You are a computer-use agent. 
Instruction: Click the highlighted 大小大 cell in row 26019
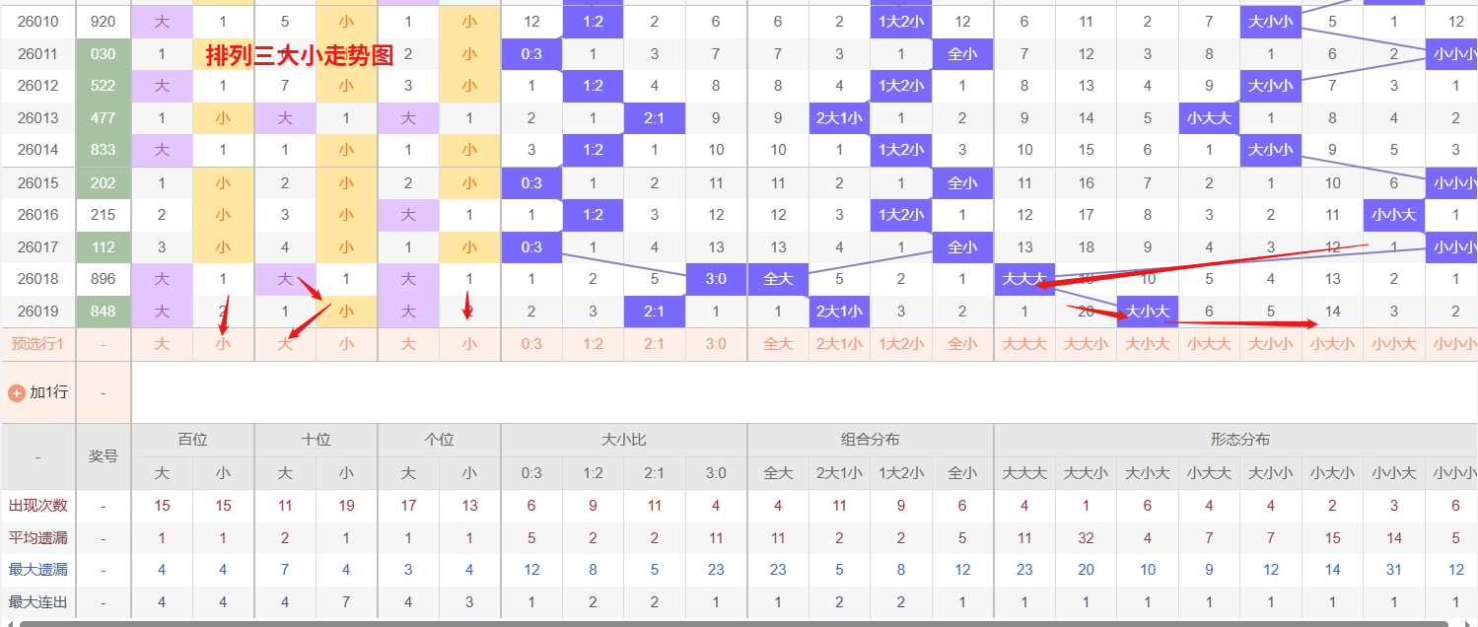click(1147, 312)
